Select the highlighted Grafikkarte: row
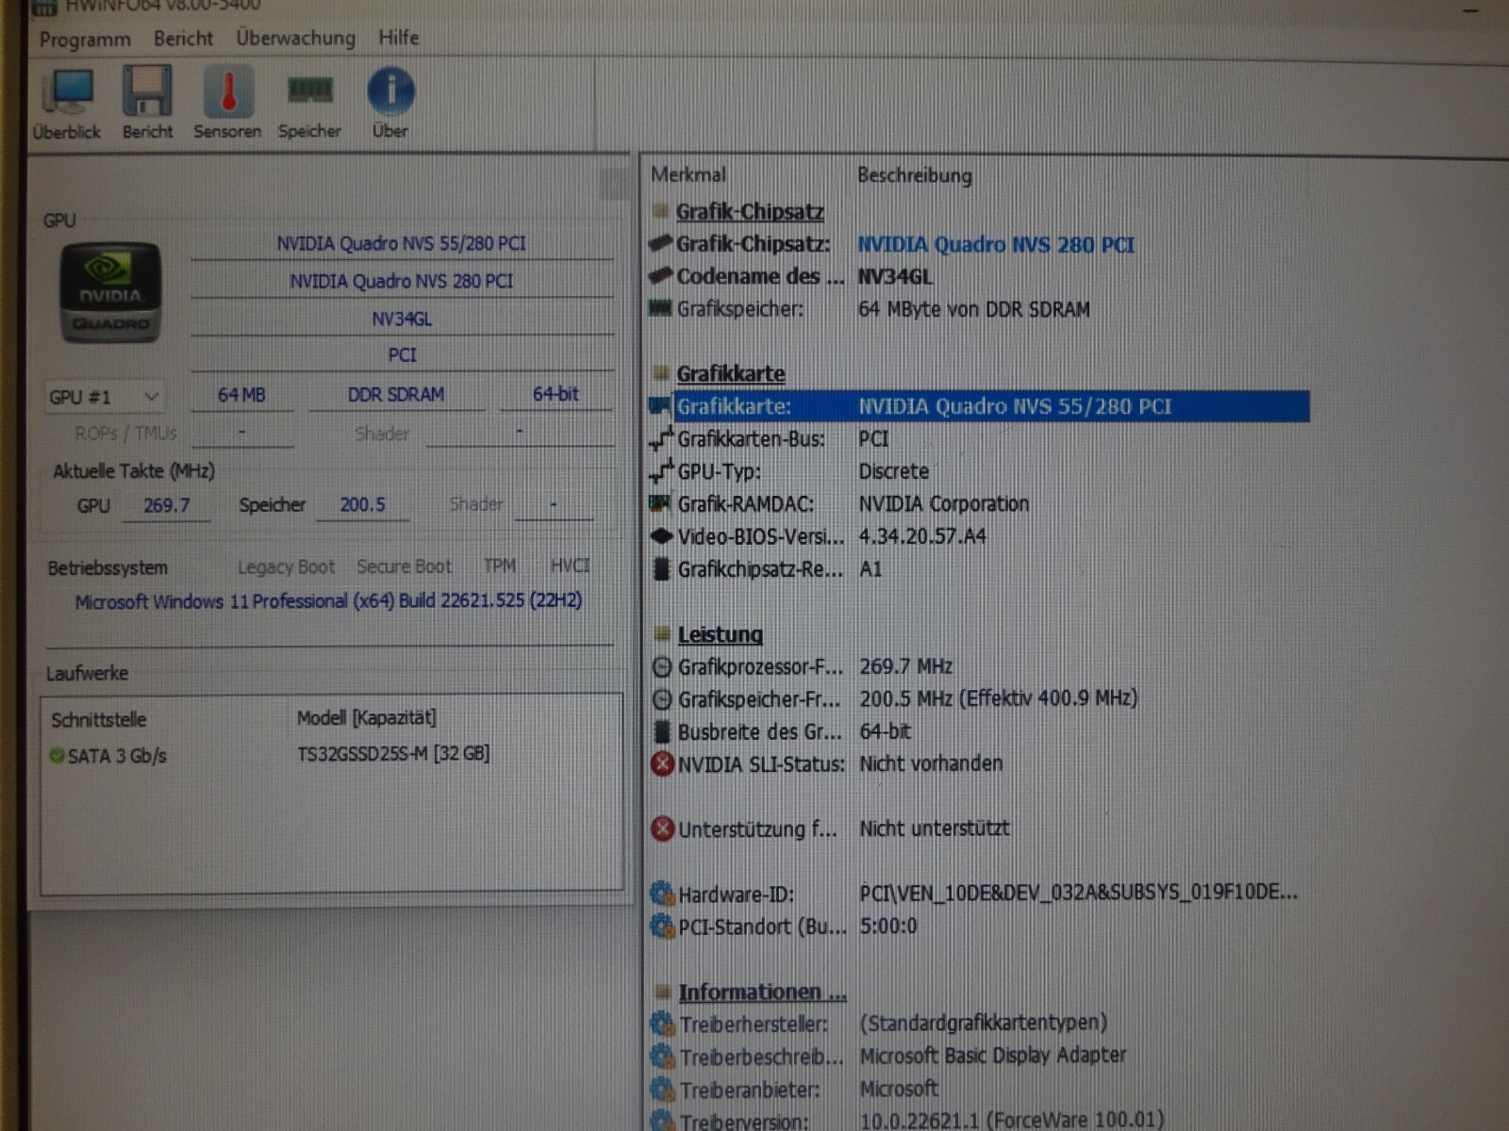This screenshot has height=1131, width=1509. [x=979, y=406]
